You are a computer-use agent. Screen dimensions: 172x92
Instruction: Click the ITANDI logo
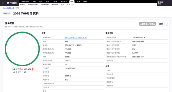(x=12, y=3)
